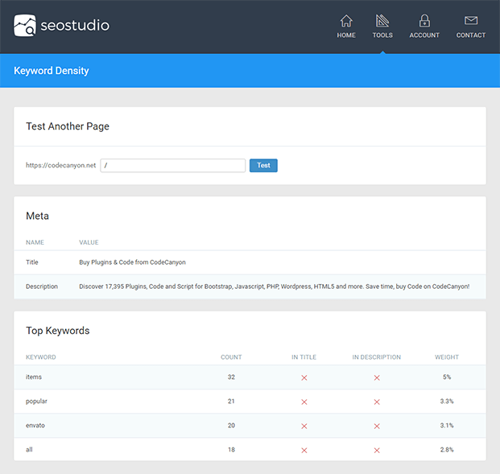Click the IN TITLE column header
The height and width of the screenshot is (474, 500).
point(304,357)
